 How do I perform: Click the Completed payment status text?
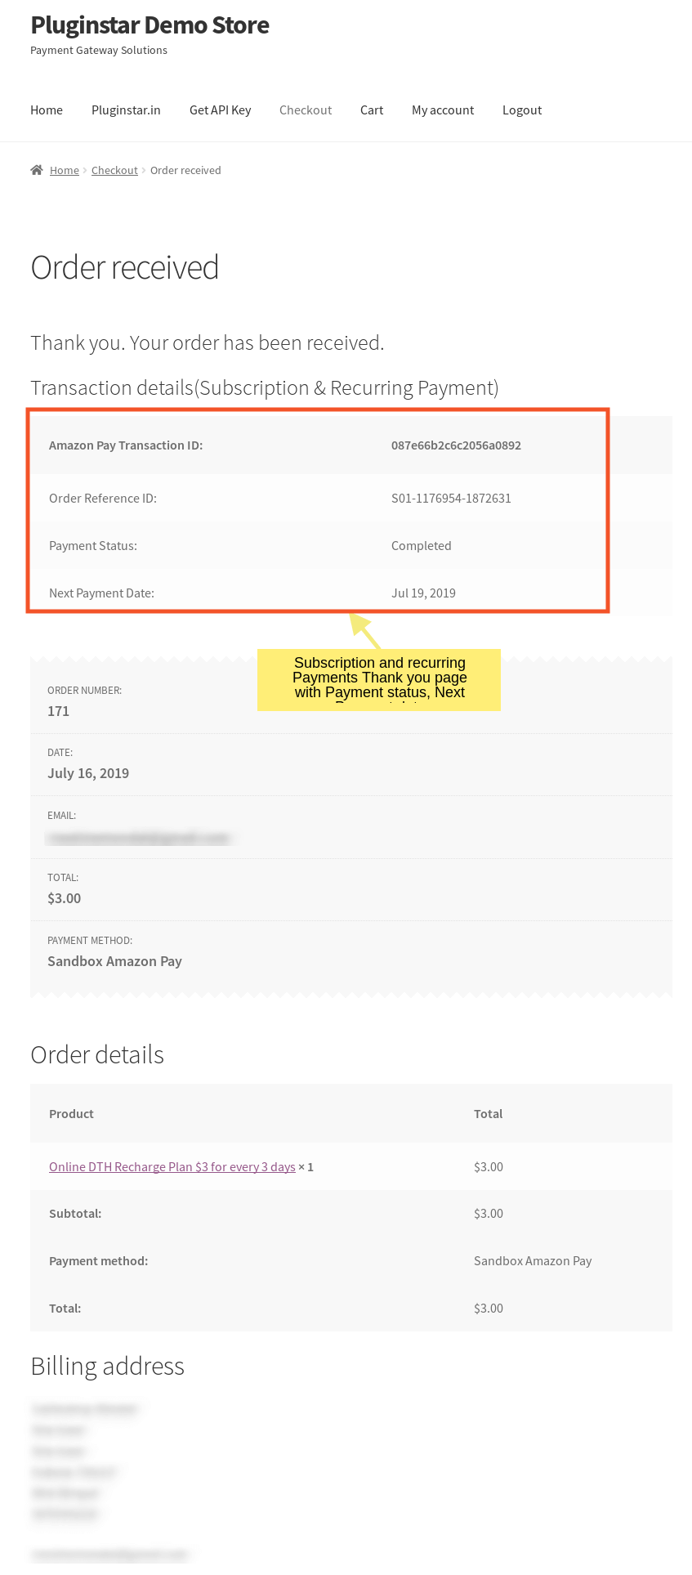click(421, 546)
